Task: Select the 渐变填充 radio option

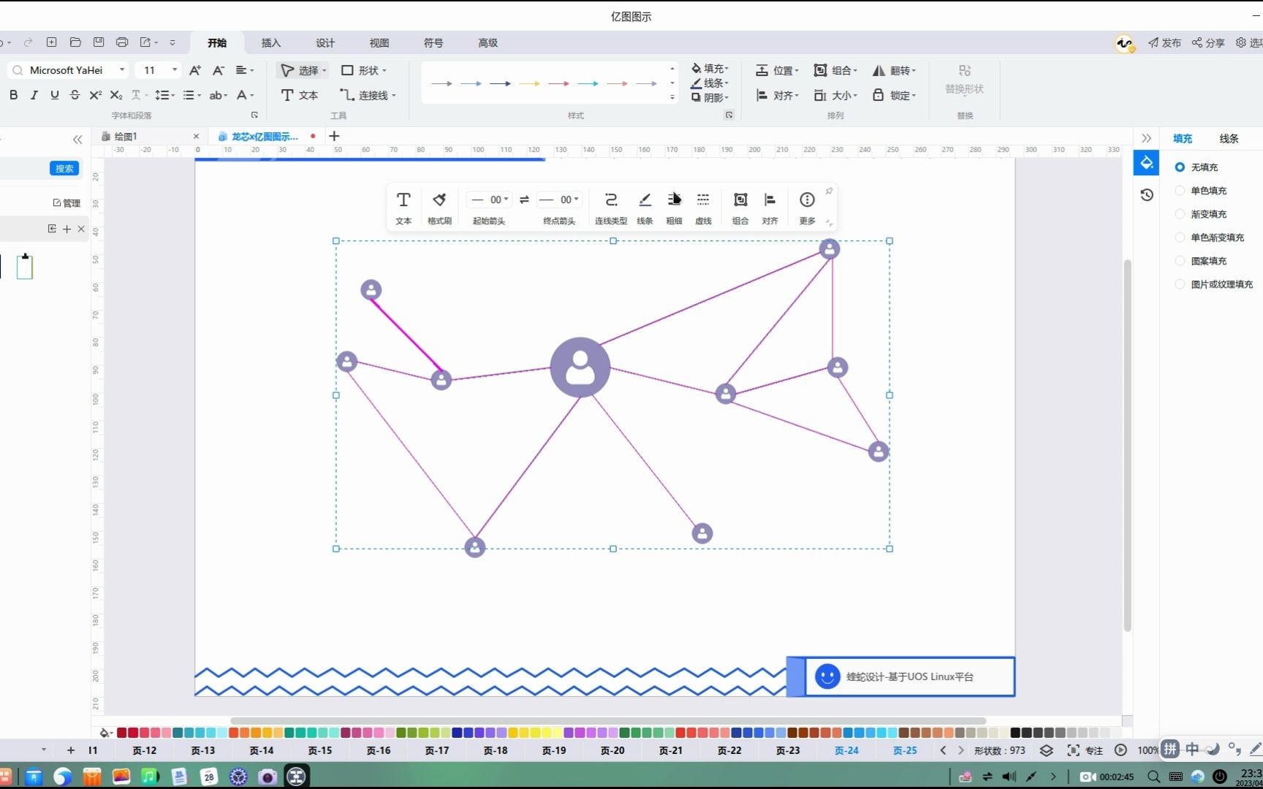Action: [1180, 214]
